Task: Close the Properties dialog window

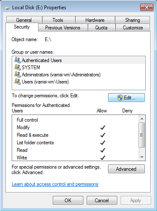Action: pos(147,7)
